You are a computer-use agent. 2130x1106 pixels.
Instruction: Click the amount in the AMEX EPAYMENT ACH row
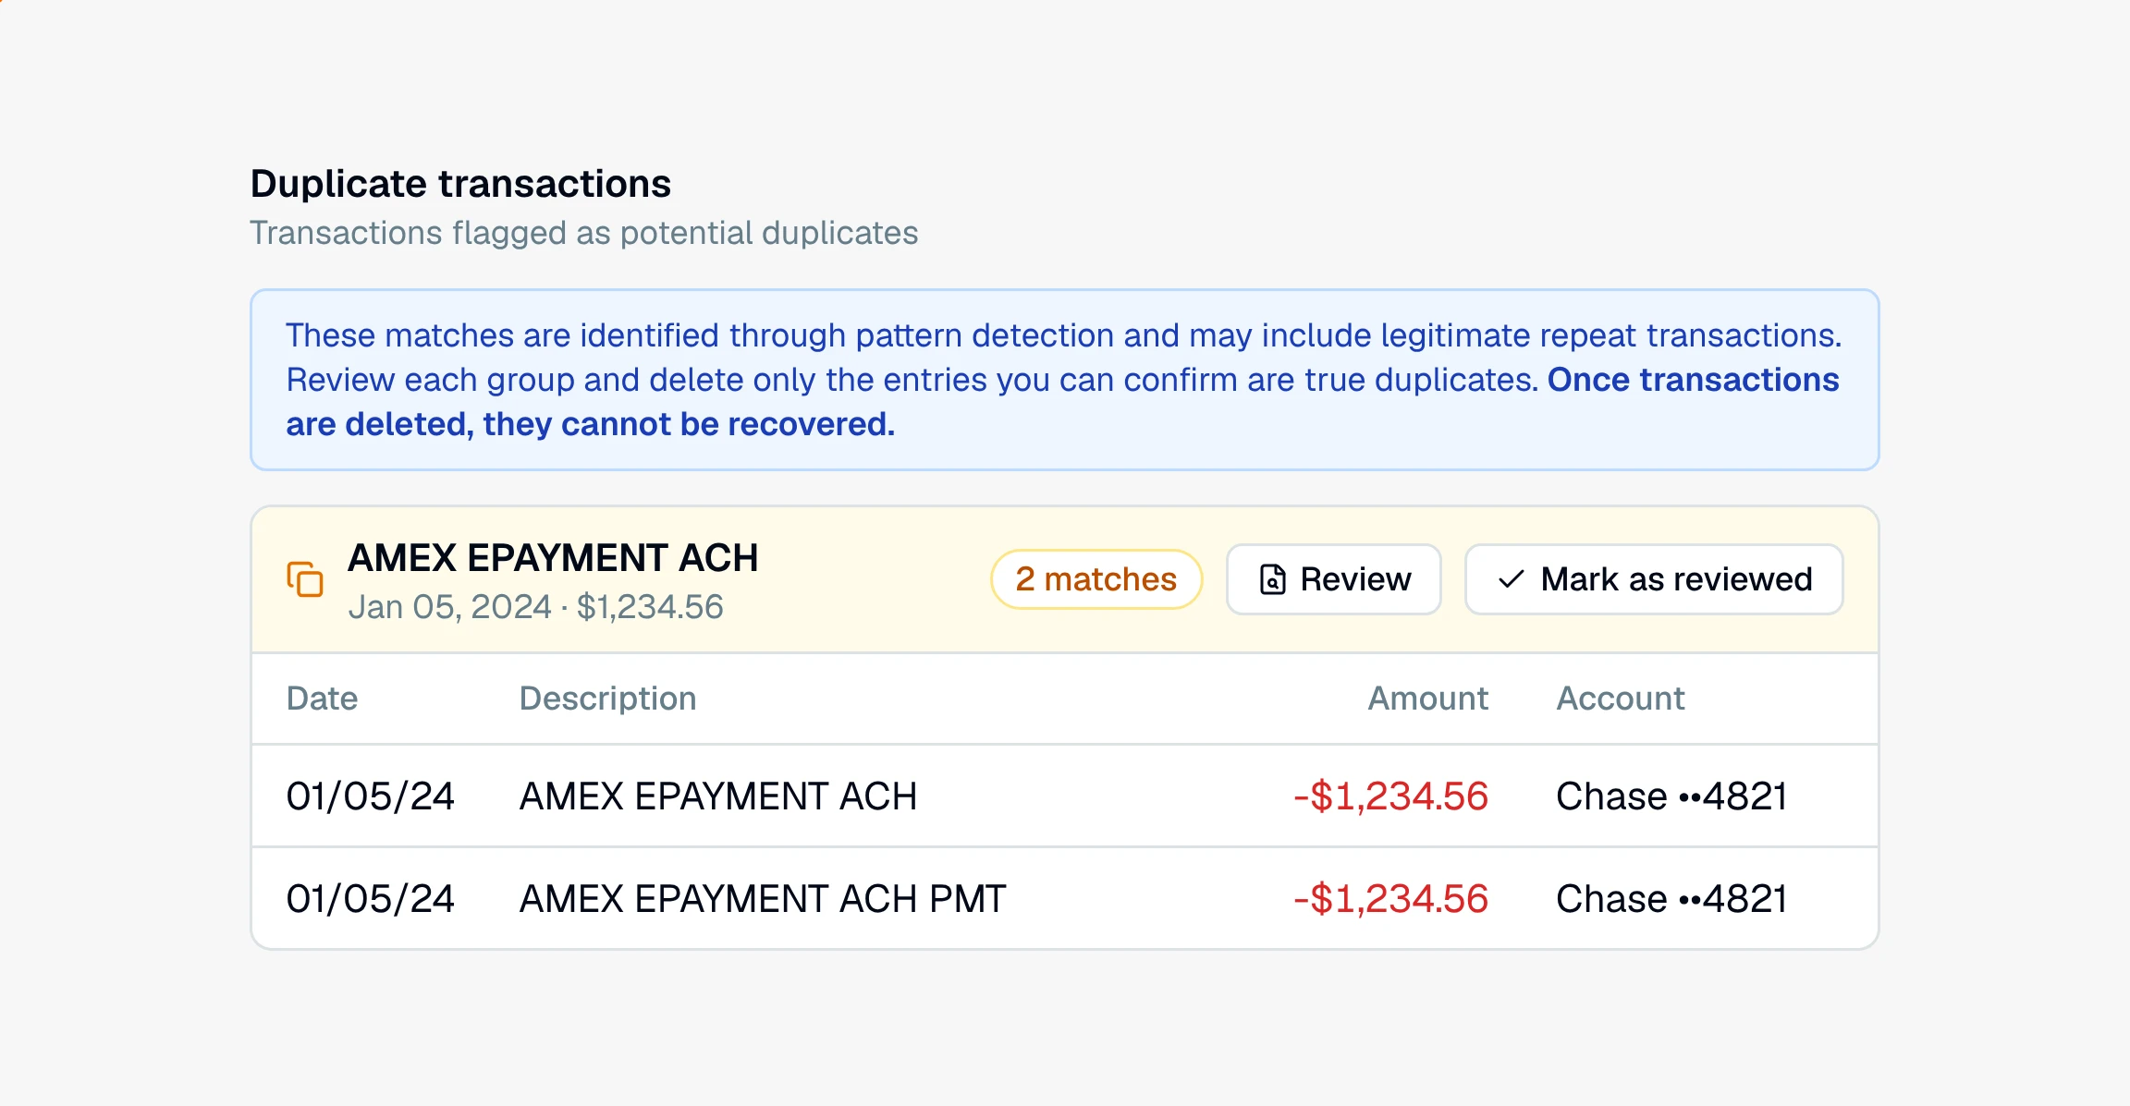tap(1390, 796)
